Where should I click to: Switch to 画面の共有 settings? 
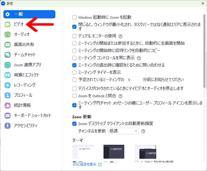click(x=29, y=45)
